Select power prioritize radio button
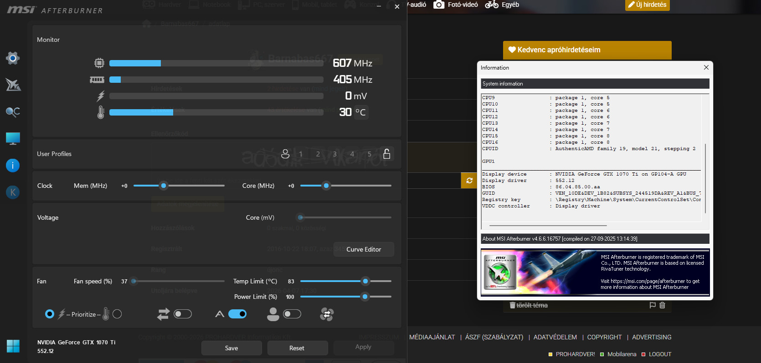The width and height of the screenshot is (761, 363). 50,314
